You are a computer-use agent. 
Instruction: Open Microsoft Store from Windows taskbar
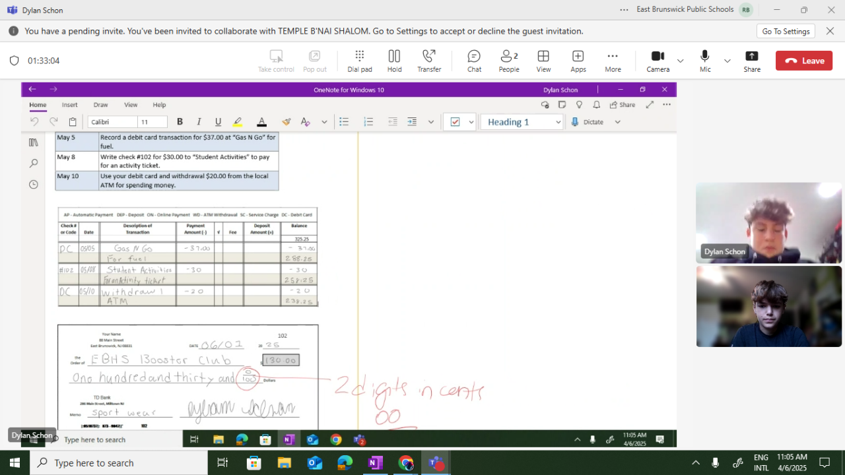click(254, 463)
